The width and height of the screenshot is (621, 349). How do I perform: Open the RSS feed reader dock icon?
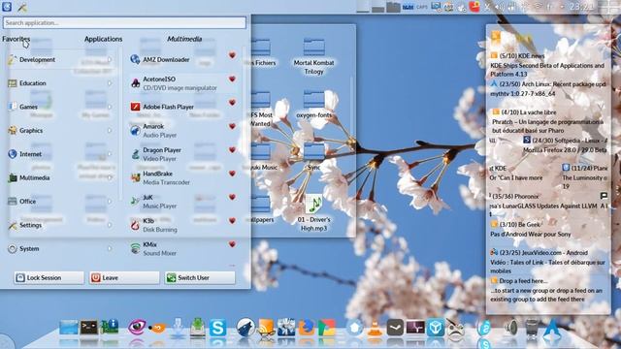[x=266, y=328]
